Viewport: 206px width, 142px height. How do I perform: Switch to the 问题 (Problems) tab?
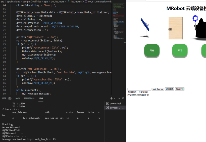(4, 98)
